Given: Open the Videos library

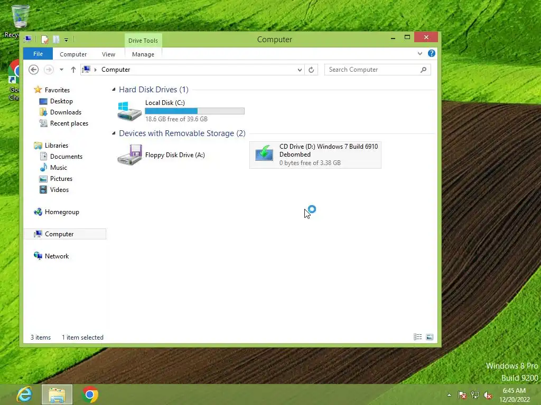Looking at the screenshot, I should [59, 190].
